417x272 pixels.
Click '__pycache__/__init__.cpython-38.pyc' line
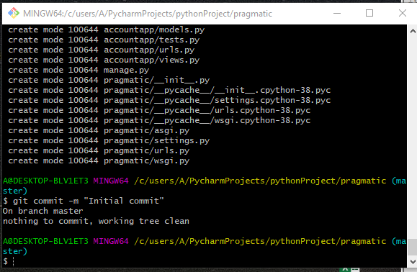169,91
